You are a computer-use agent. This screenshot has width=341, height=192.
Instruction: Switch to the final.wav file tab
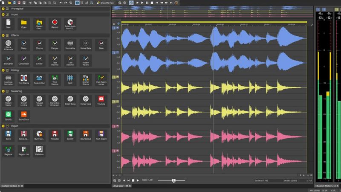tap(118, 186)
